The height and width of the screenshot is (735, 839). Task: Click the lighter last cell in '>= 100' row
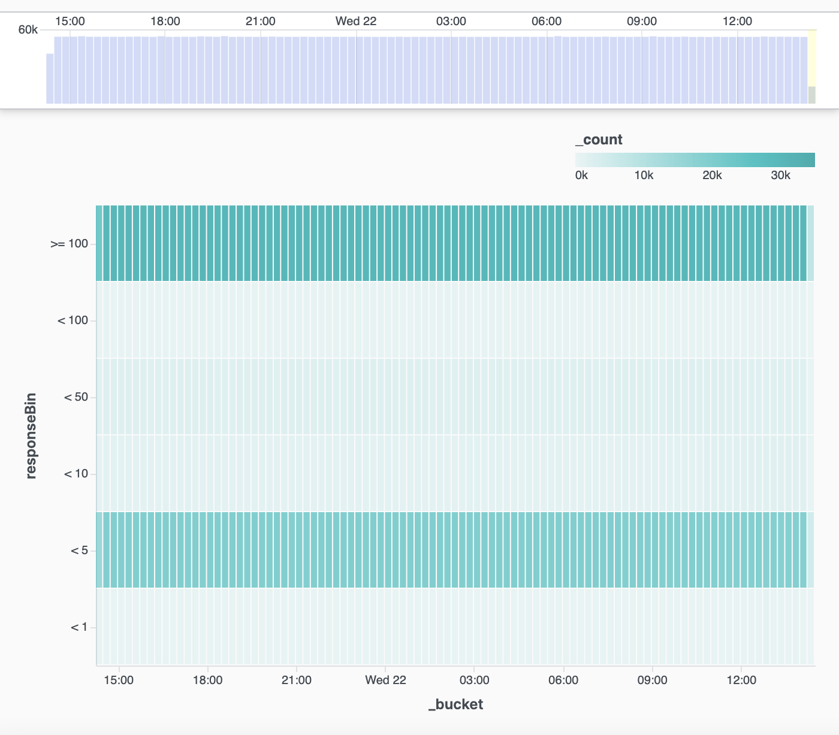pyautogui.click(x=811, y=243)
